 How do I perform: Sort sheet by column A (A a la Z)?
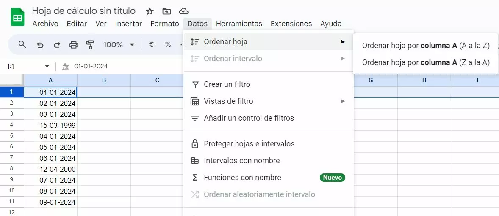click(426, 46)
